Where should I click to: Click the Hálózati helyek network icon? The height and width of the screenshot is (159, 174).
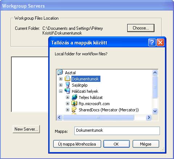[67, 91]
